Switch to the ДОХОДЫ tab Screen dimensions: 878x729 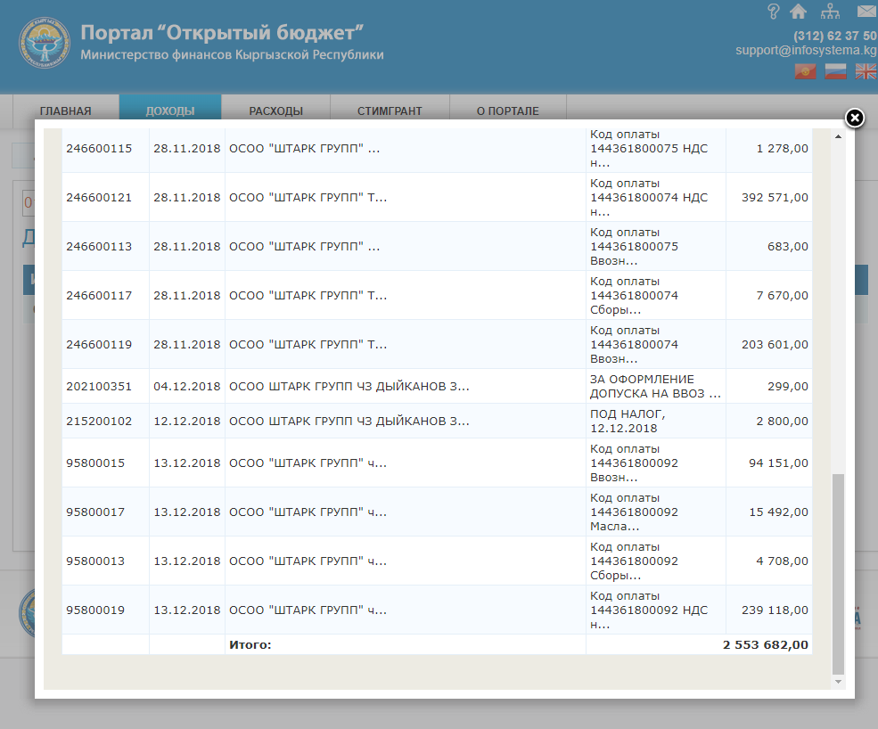170,111
